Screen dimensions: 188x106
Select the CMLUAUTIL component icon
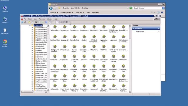pyautogui.click(x=94, y=48)
